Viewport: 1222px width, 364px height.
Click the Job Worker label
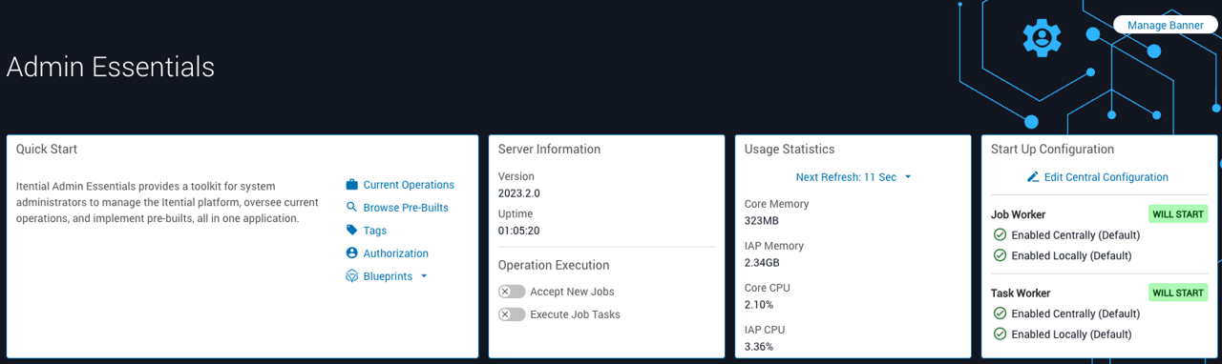point(1019,215)
